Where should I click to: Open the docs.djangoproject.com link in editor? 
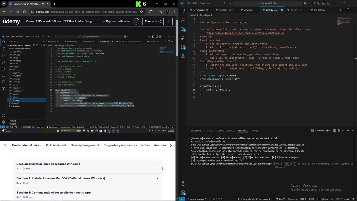click(x=245, y=33)
